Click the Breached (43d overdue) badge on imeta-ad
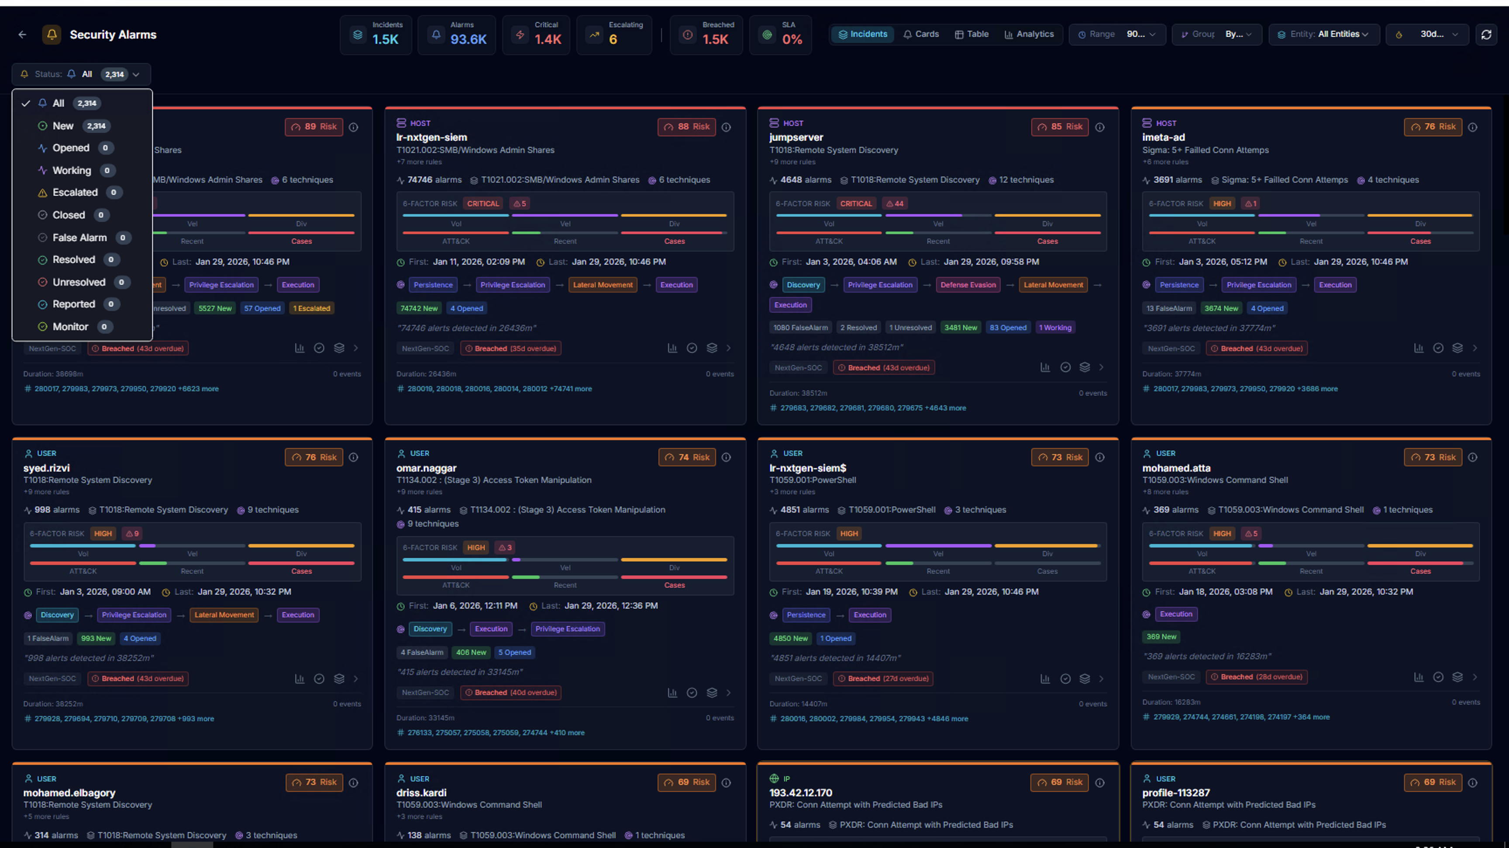 point(1257,348)
